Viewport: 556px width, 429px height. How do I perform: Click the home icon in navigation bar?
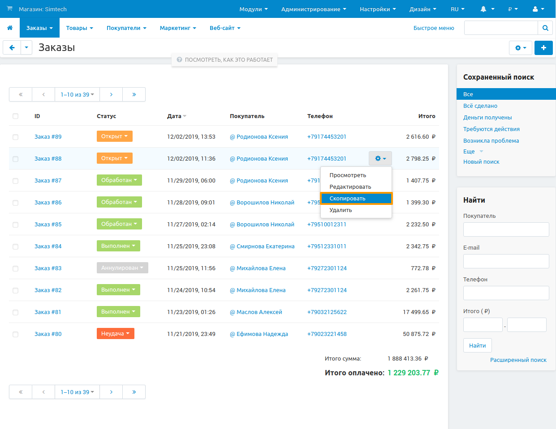tap(10, 28)
